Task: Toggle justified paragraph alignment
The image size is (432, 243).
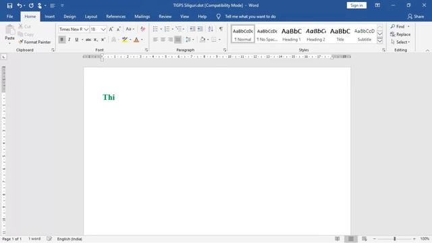Action: click(178, 40)
